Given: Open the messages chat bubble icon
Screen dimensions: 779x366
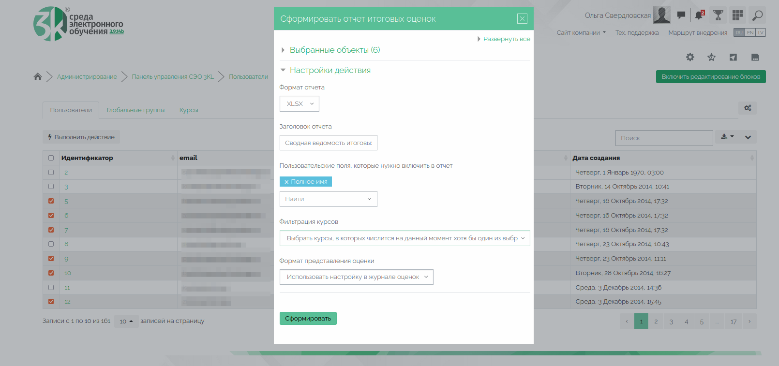Looking at the screenshot, I should click(681, 15).
